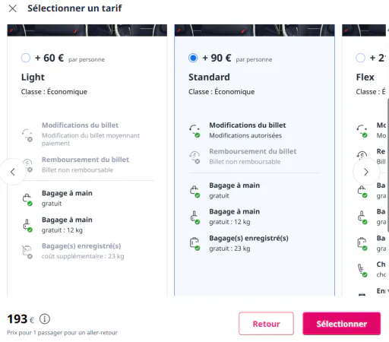The height and width of the screenshot is (342, 389).
Task: Click the Retour button
Action: [x=266, y=324]
